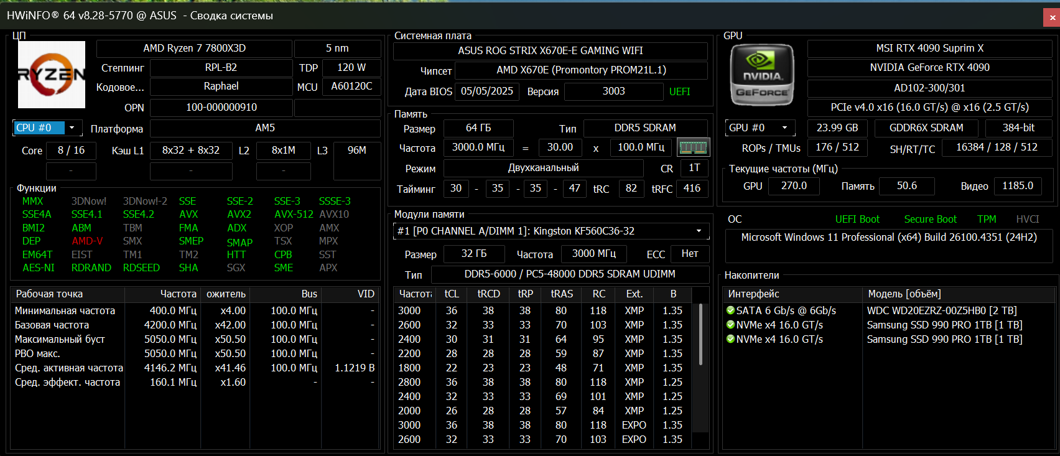Close the HWiNFO summary window
Image resolution: width=1060 pixels, height=456 pixels.
[1051, 17]
